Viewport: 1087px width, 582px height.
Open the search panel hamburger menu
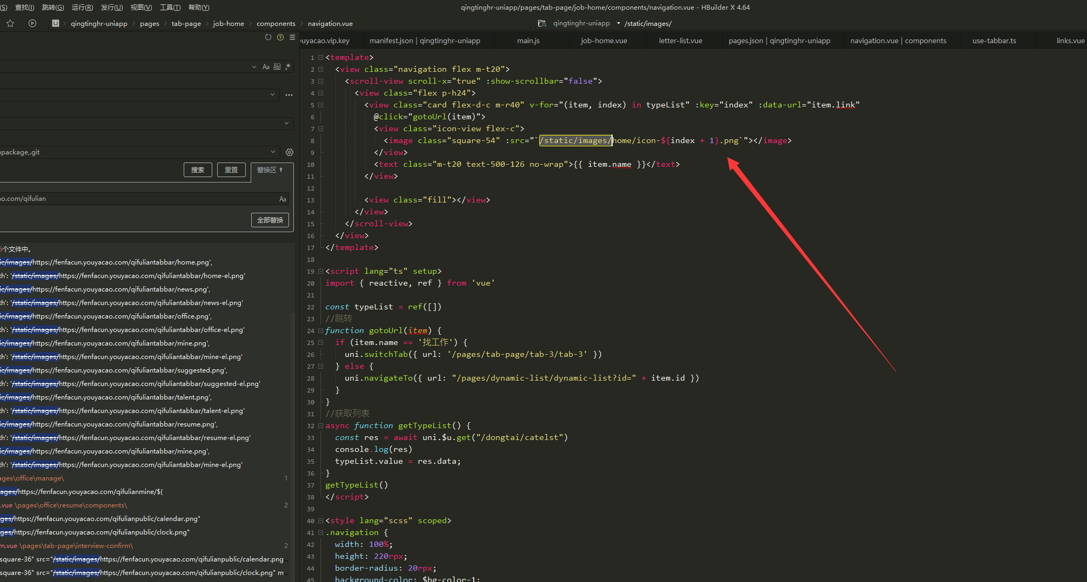tap(292, 37)
